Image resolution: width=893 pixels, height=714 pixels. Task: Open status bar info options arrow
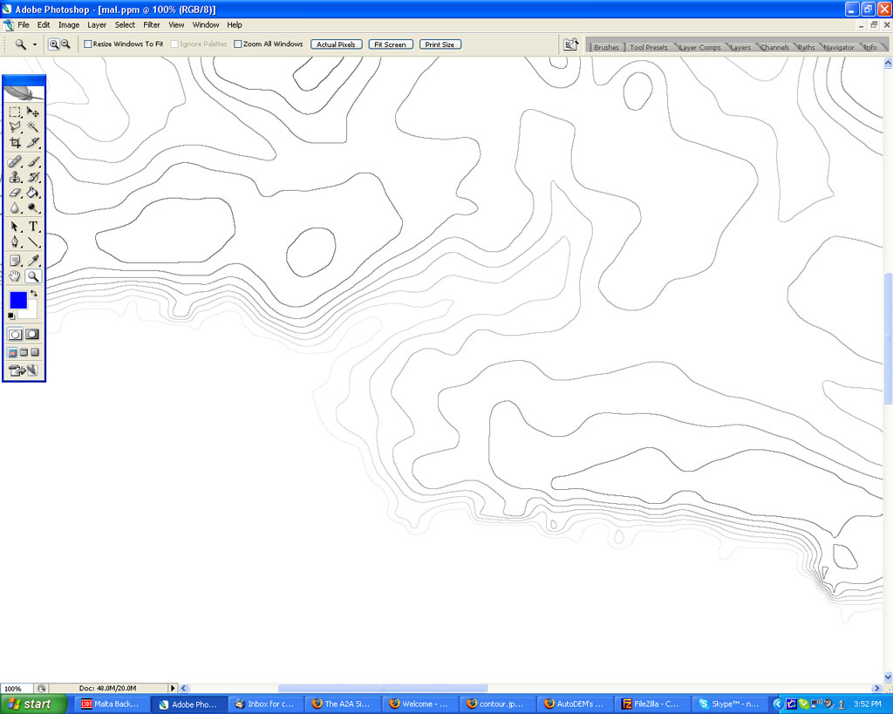coord(173,688)
